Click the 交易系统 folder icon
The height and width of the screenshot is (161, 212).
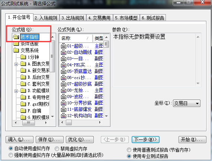coord(16,50)
